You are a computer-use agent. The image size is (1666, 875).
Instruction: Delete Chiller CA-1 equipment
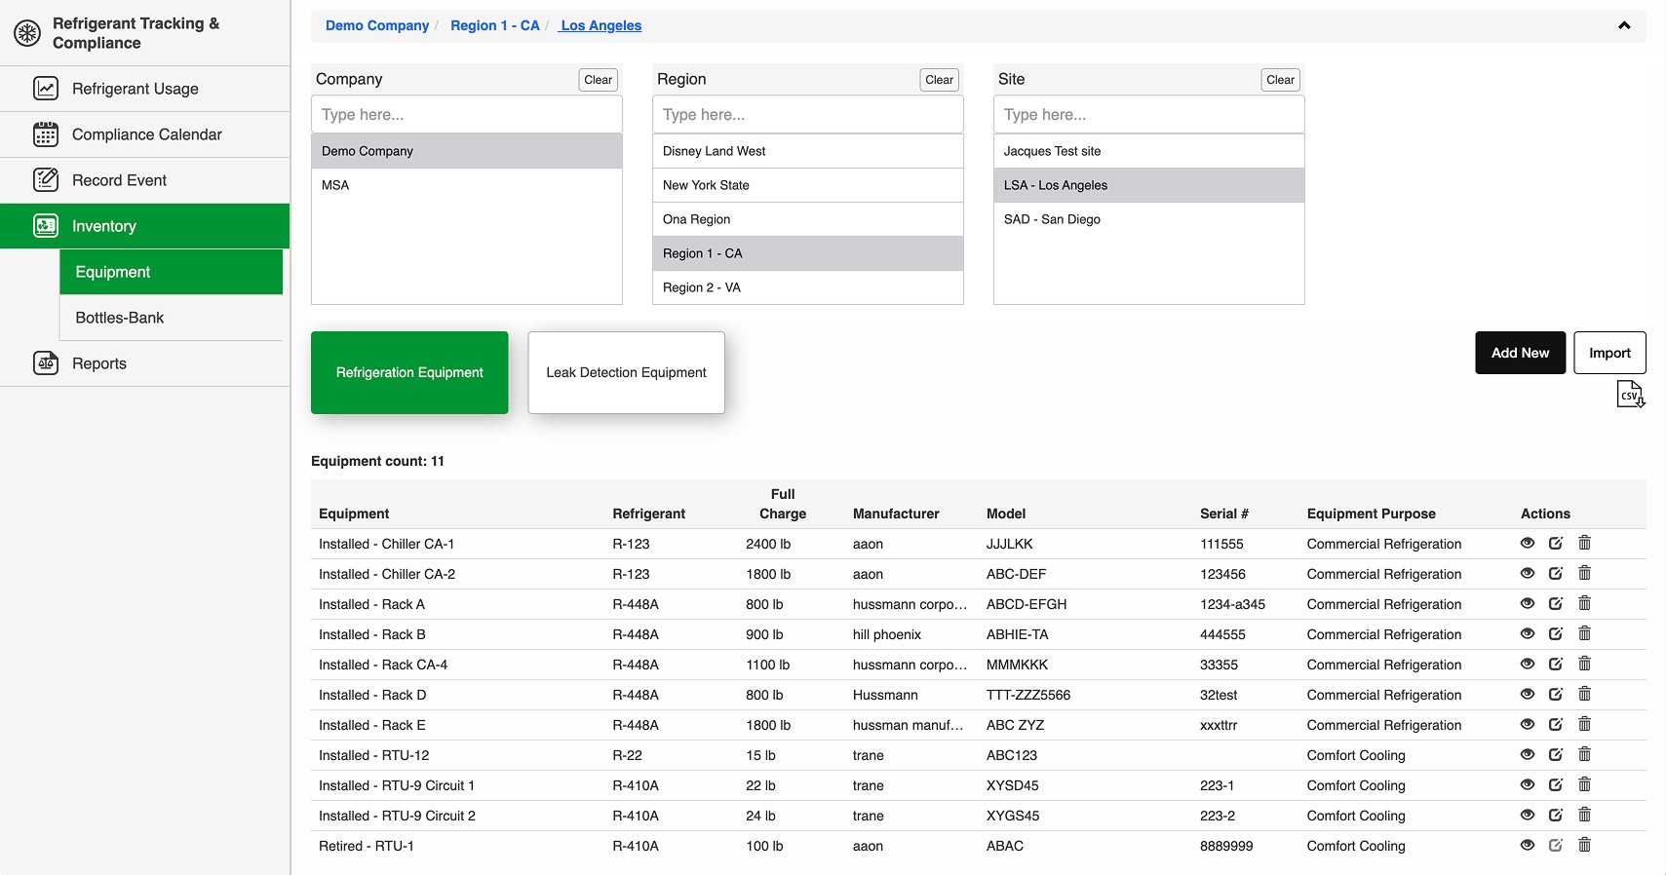(1585, 543)
